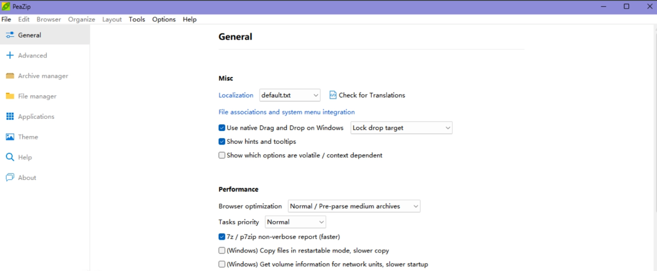Viewport: 657px width, 271px height.
Task: Click the Advanced plus icon
Action: [10, 56]
